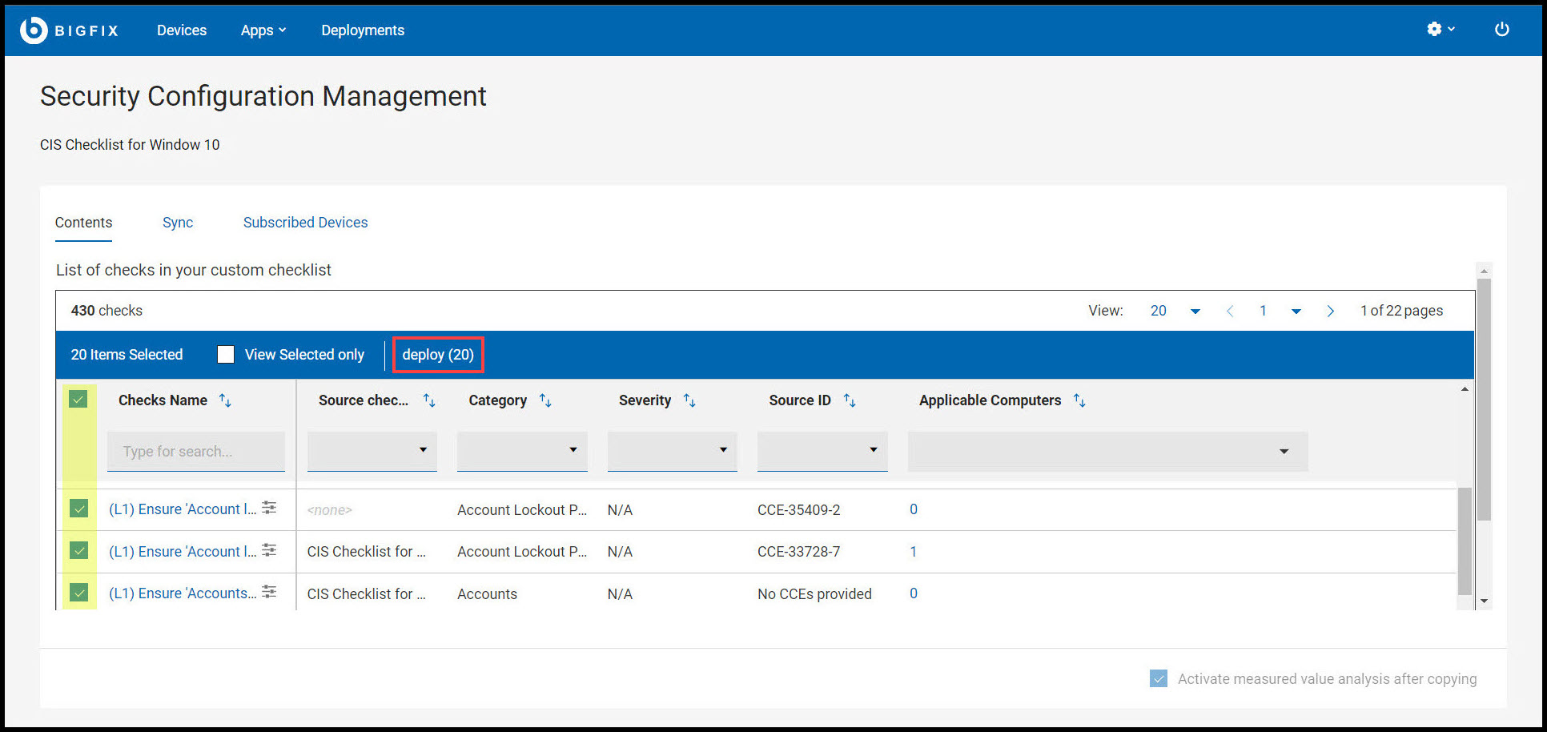Screen dimensions: 1547x732
Task: Open parameter sliders icon for Accounts row
Action: [x=270, y=592]
